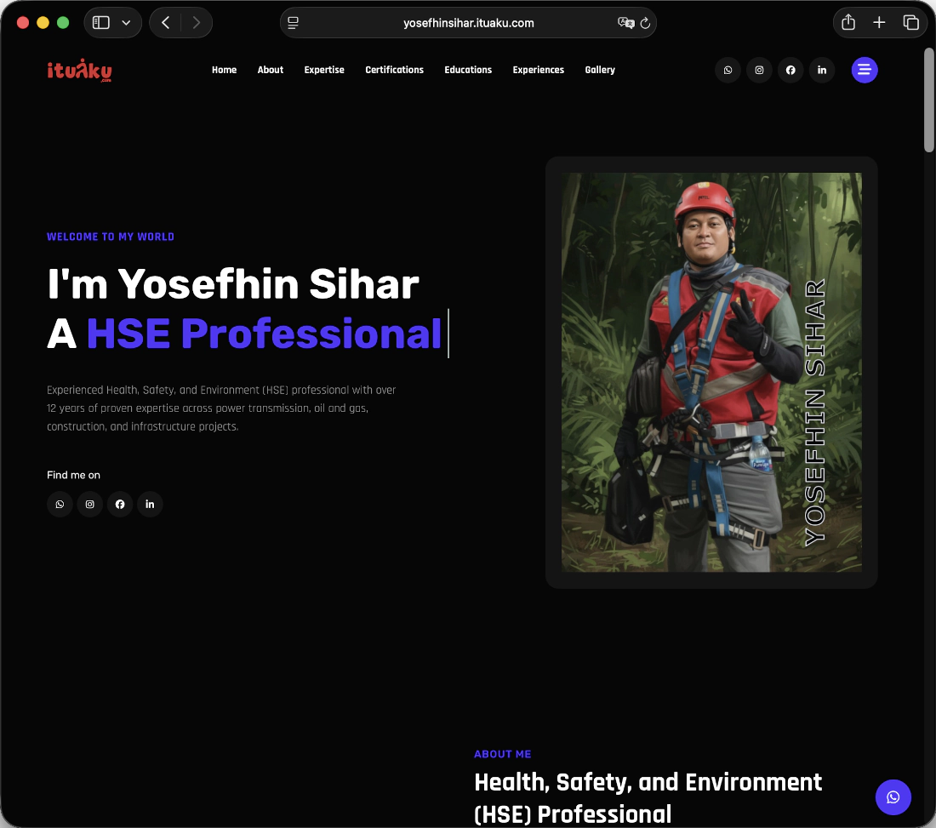Click Health, Safety, and Environment heading
Viewport: 936px width, 828px height.
(x=648, y=798)
